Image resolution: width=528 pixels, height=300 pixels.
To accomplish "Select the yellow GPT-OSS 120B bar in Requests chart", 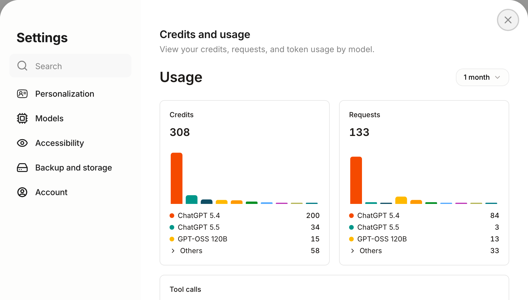I will tap(401, 200).
